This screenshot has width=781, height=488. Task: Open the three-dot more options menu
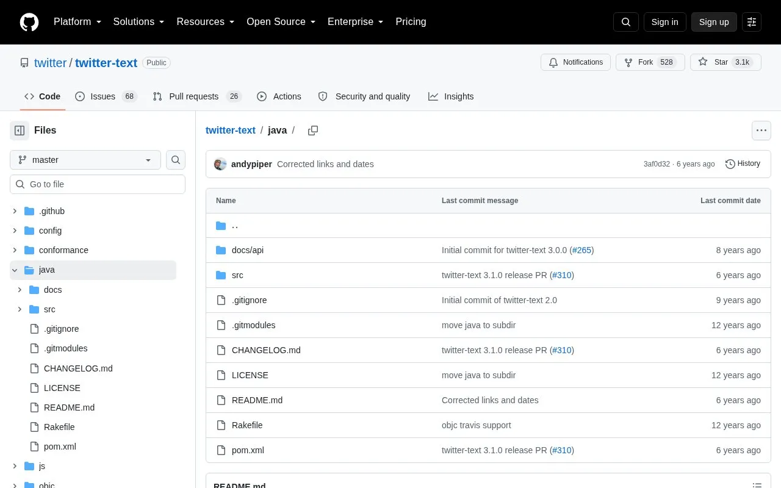761,131
